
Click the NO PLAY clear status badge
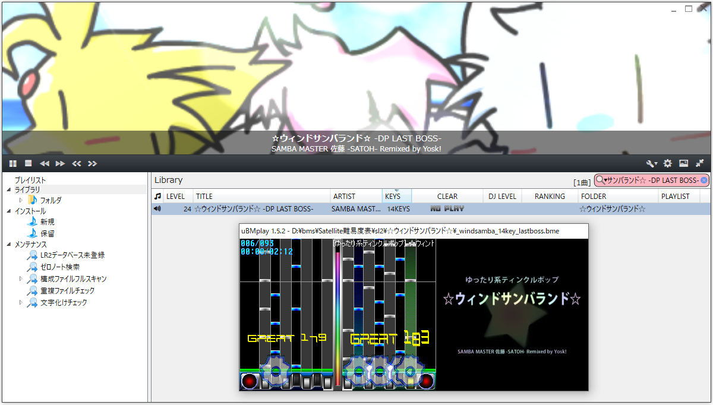pos(447,208)
